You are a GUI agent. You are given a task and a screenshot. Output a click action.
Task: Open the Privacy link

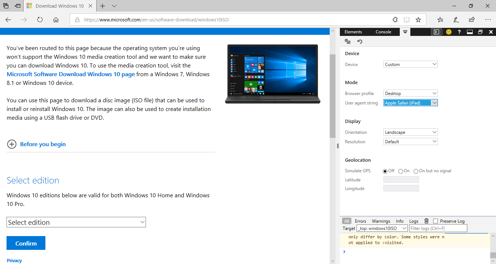(x=14, y=260)
